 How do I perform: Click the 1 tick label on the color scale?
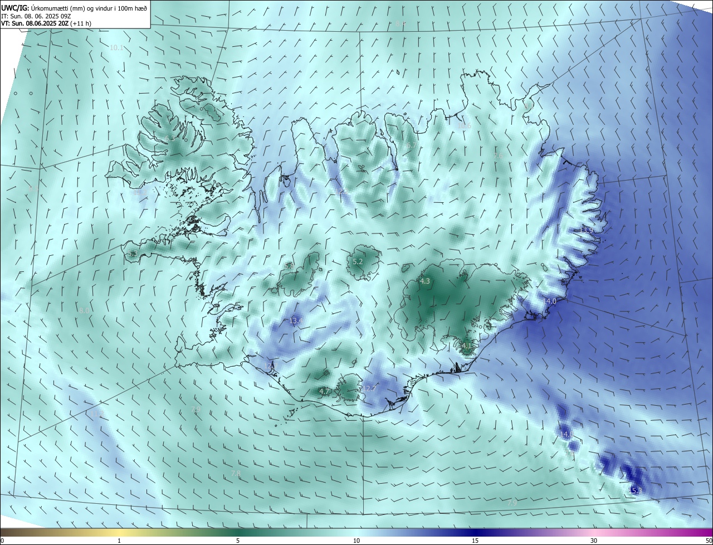(119, 541)
